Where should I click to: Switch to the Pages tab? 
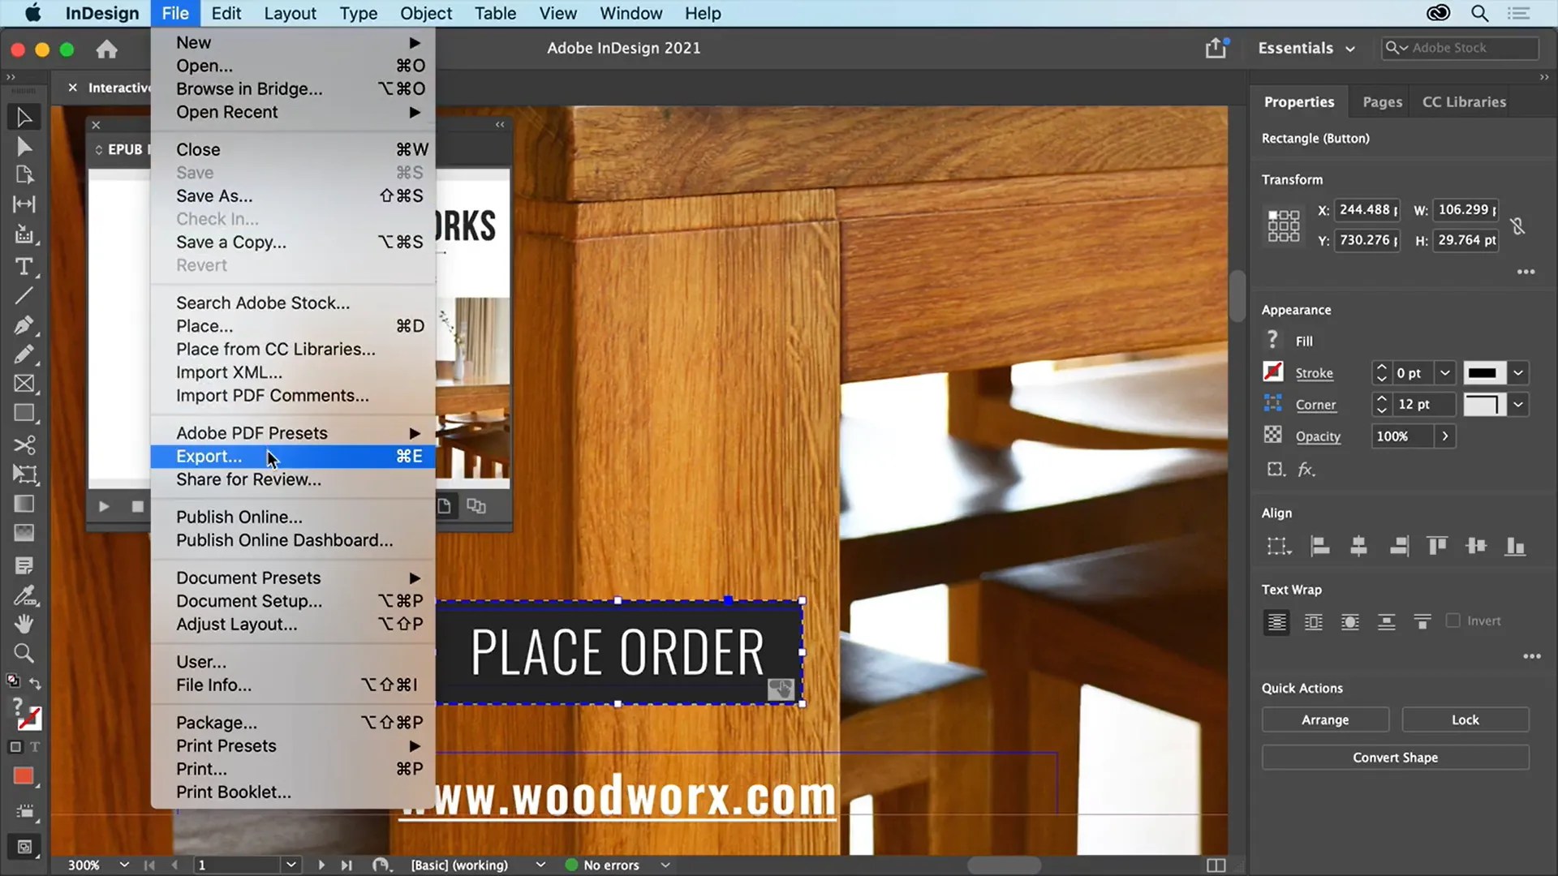[1381, 101]
